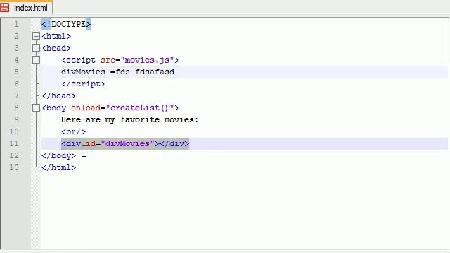
Task: Click the script keyword on line 4
Action: tap(81, 60)
